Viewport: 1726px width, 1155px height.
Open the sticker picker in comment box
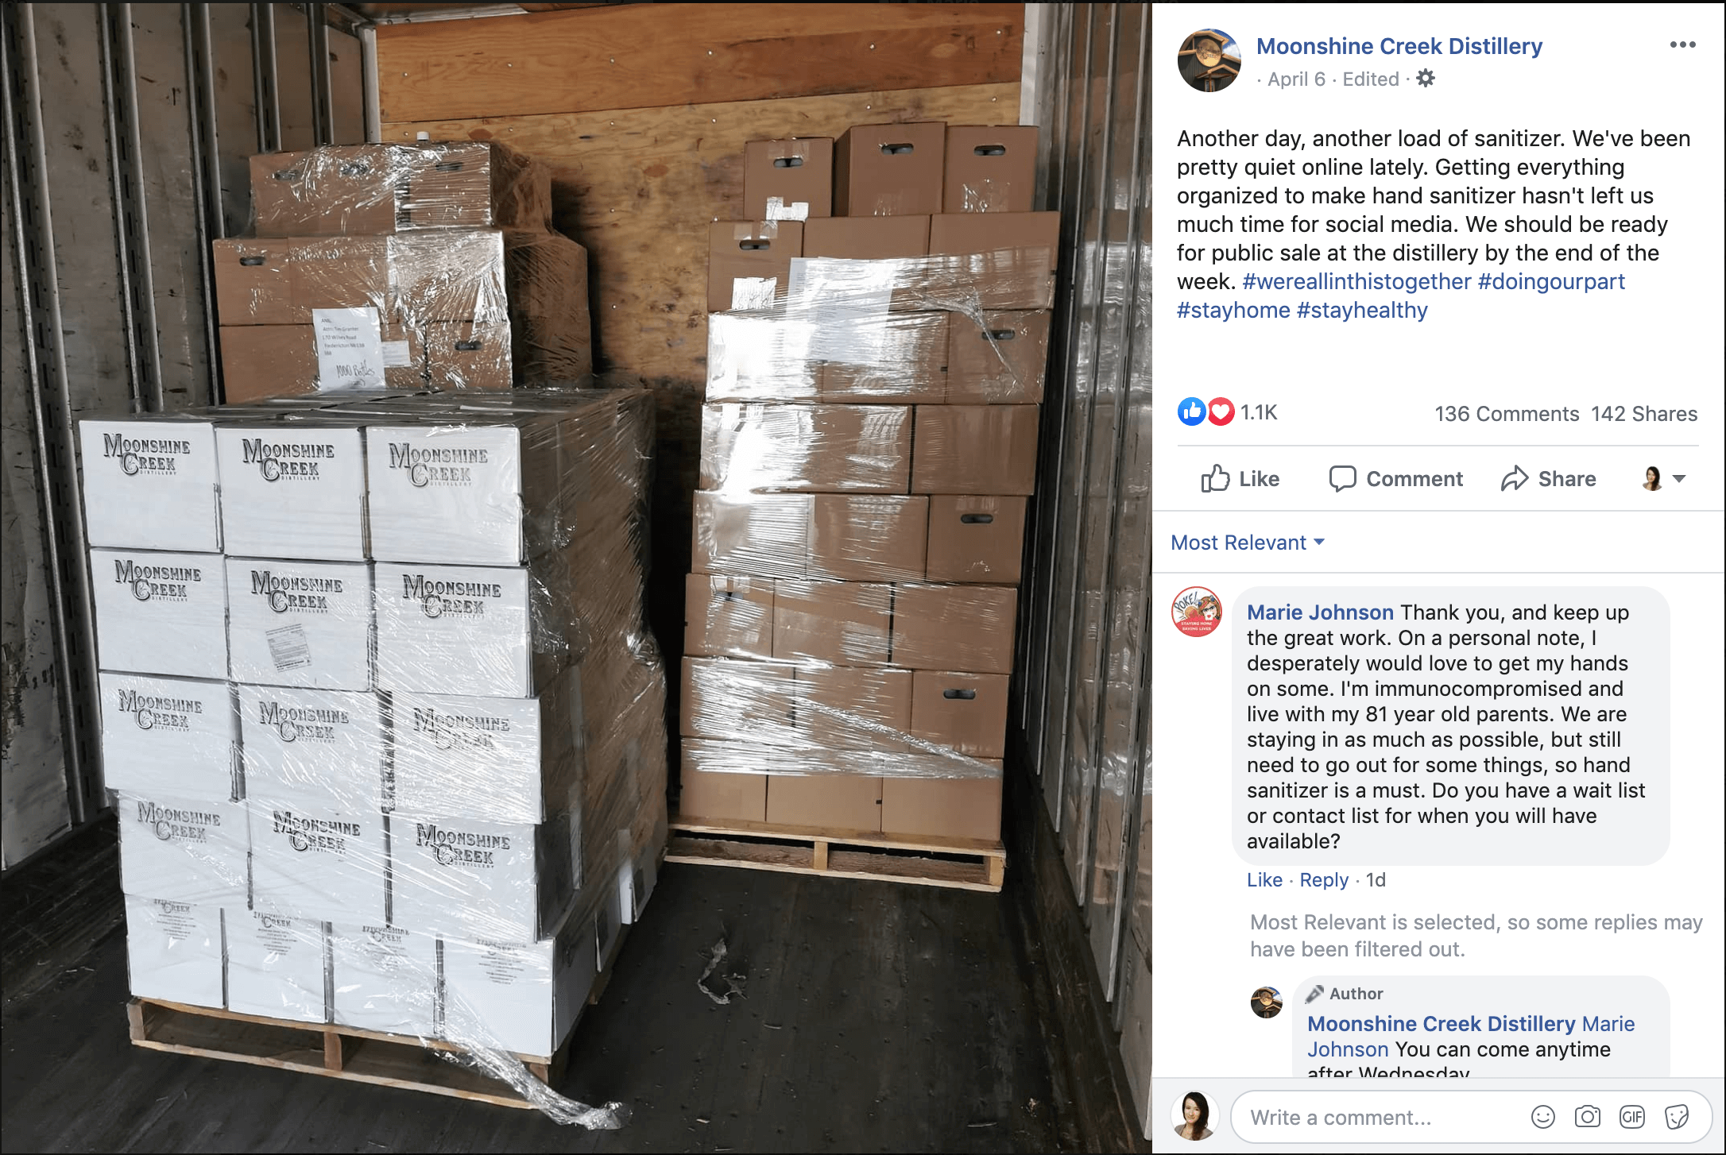pyautogui.click(x=1676, y=1117)
